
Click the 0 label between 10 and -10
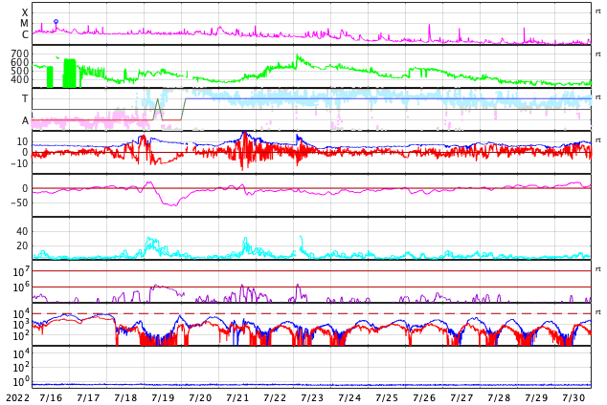[x=25, y=153]
